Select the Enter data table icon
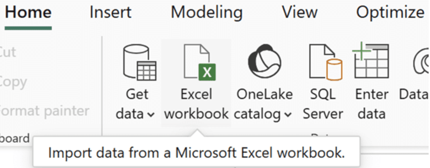The width and height of the screenshot is (430, 168). (x=371, y=61)
